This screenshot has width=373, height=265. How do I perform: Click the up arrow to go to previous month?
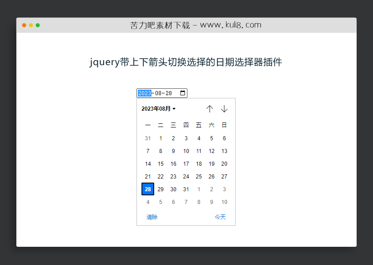(x=210, y=109)
